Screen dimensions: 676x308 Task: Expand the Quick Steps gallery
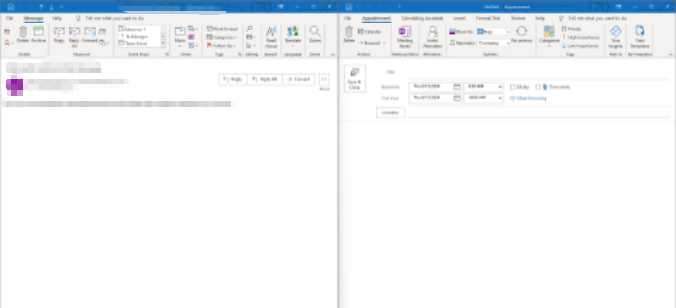pos(163,43)
